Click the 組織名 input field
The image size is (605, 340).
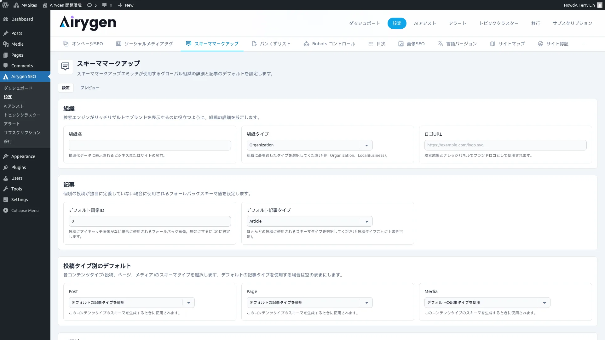click(150, 145)
